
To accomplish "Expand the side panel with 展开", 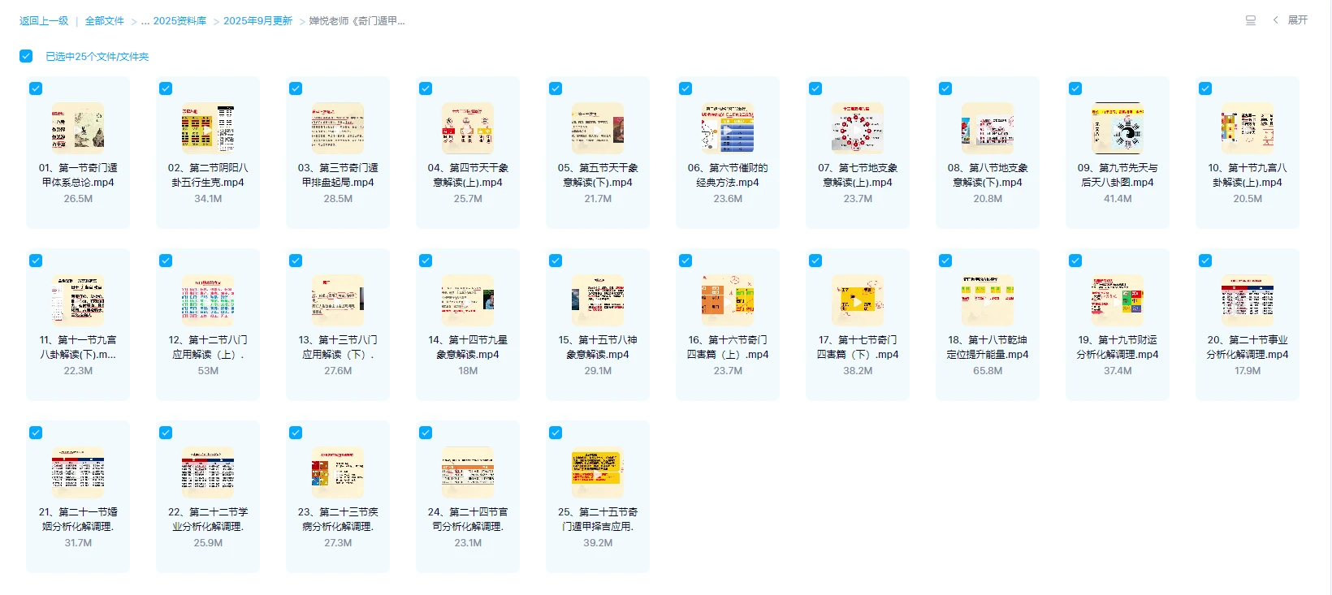I will [x=1291, y=20].
